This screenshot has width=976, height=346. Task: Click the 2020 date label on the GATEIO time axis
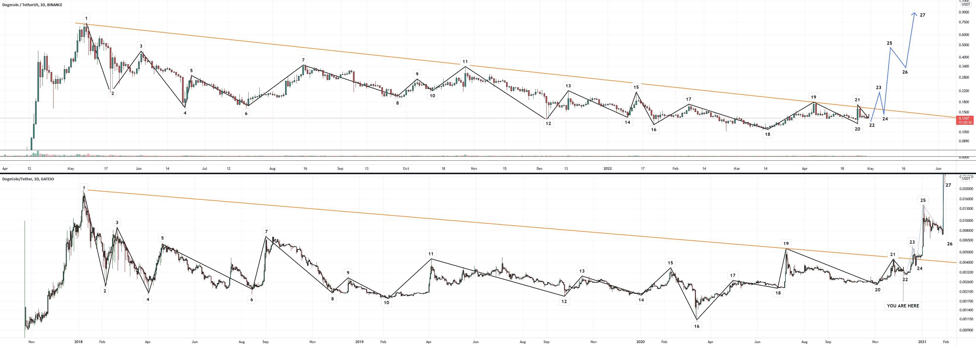641,342
